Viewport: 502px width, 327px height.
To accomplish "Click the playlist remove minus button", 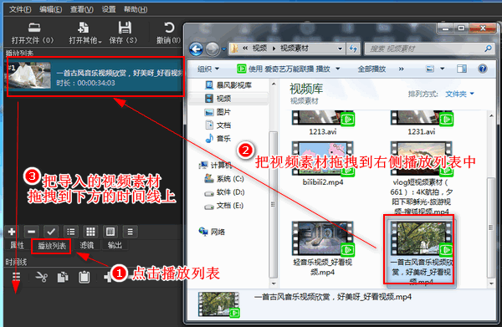I will click(32, 232).
